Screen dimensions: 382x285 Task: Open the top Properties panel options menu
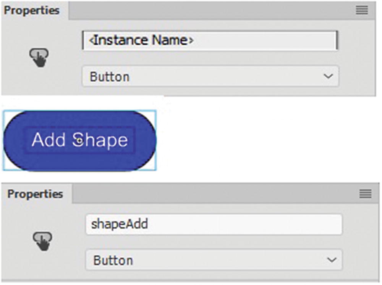(x=362, y=10)
